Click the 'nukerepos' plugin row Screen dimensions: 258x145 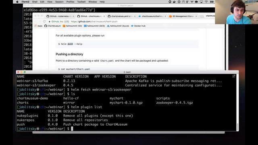point(62,120)
